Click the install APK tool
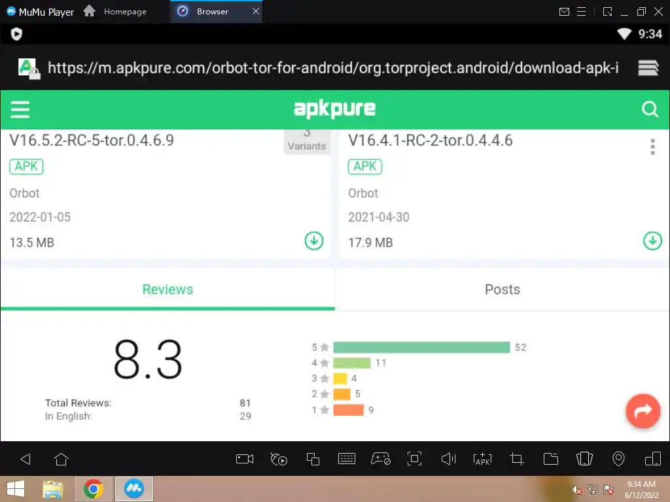The image size is (670, 502). point(482,460)
